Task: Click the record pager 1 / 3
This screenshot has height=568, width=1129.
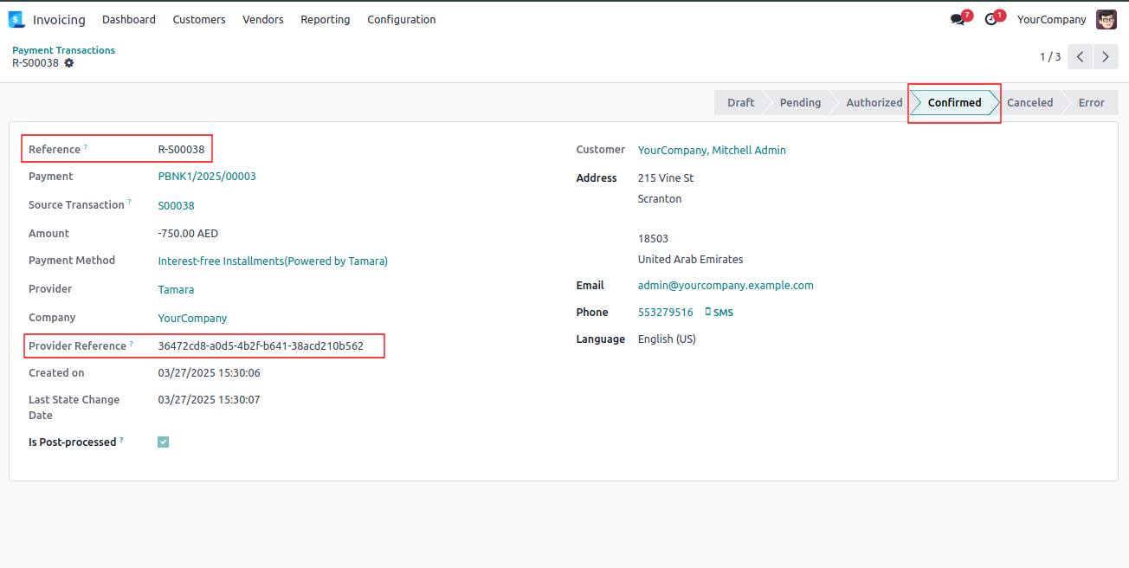Action: point(1049,57)
